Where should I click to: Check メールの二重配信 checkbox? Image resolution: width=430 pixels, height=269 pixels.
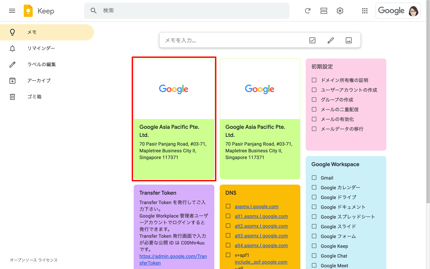314,109
